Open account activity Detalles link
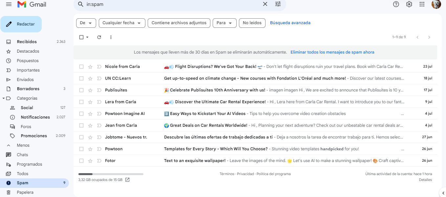The image size is (446, 197). [425, 180]
